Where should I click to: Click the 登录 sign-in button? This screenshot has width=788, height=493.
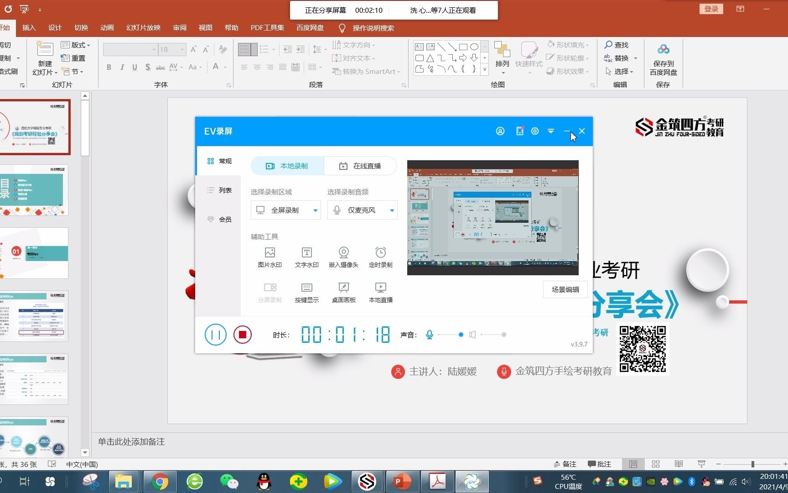[711, 9]
